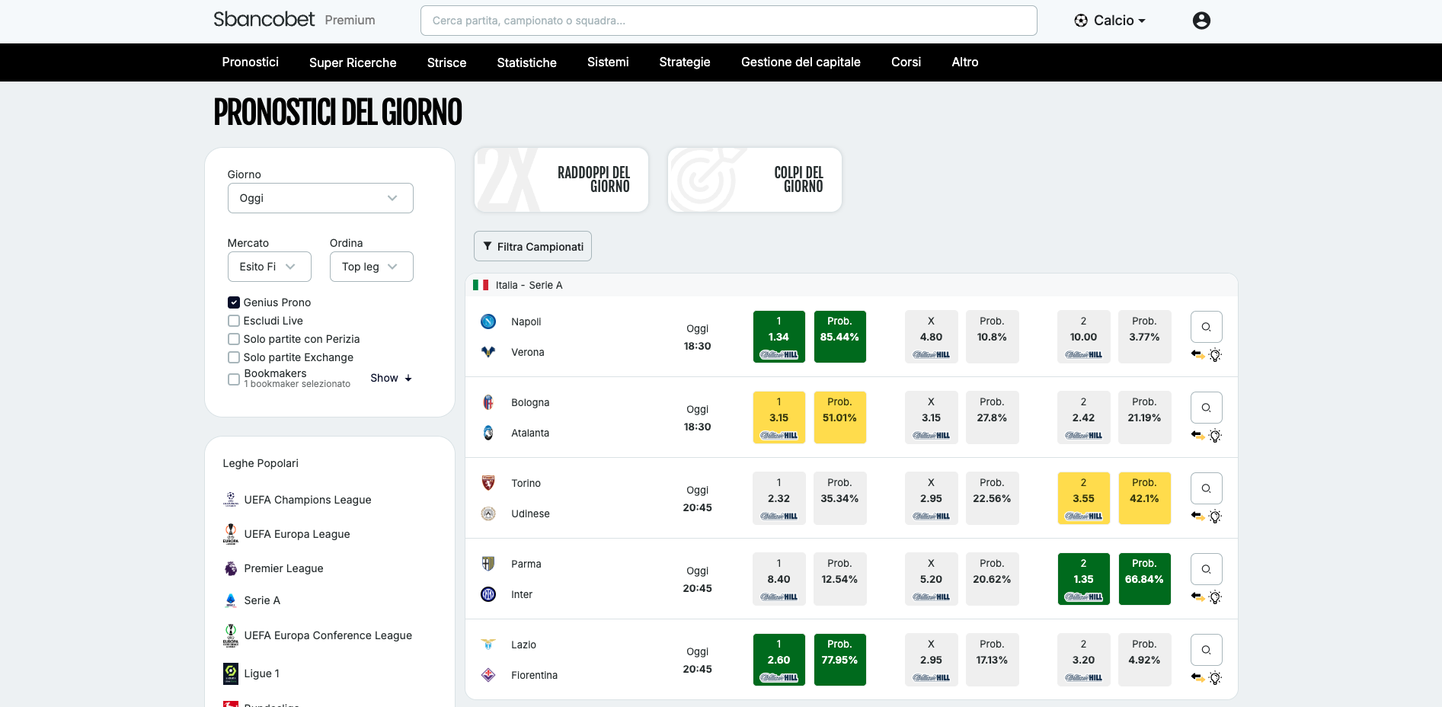The image size is (1442, 707).
Task: Click the lightbulb icon on Bologna-Atalanta row
Action: pyautogui.click(x=1216, y=436)
